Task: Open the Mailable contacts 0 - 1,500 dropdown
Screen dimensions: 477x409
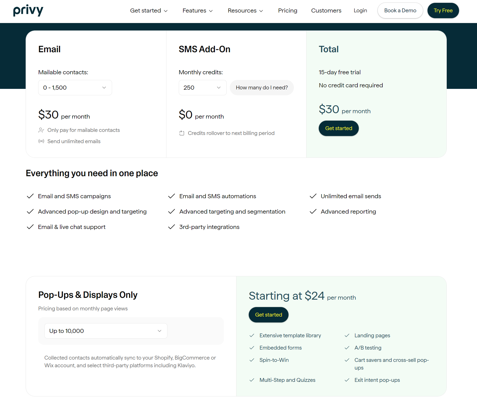Action: (75, 88)
